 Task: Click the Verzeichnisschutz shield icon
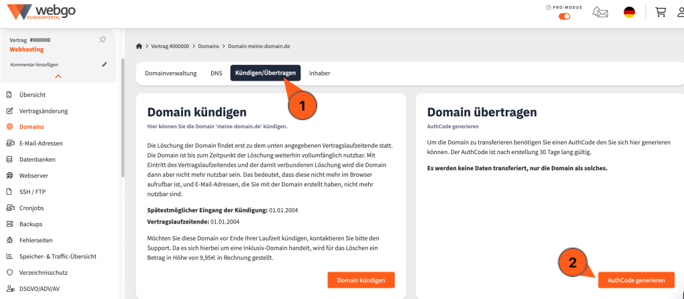click(9, 272)
